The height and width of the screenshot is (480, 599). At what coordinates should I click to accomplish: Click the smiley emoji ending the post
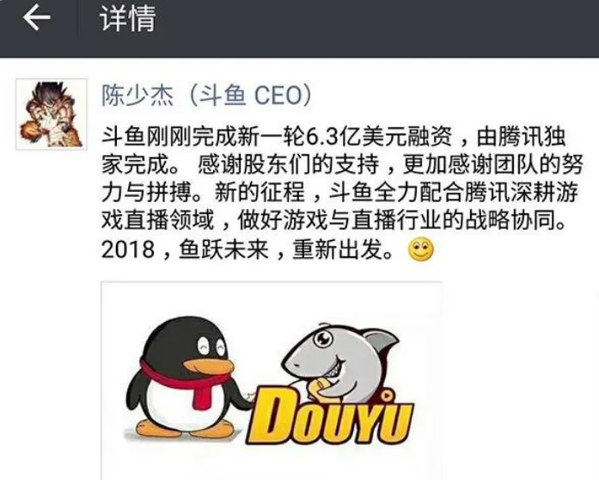[x=421, y=249]
